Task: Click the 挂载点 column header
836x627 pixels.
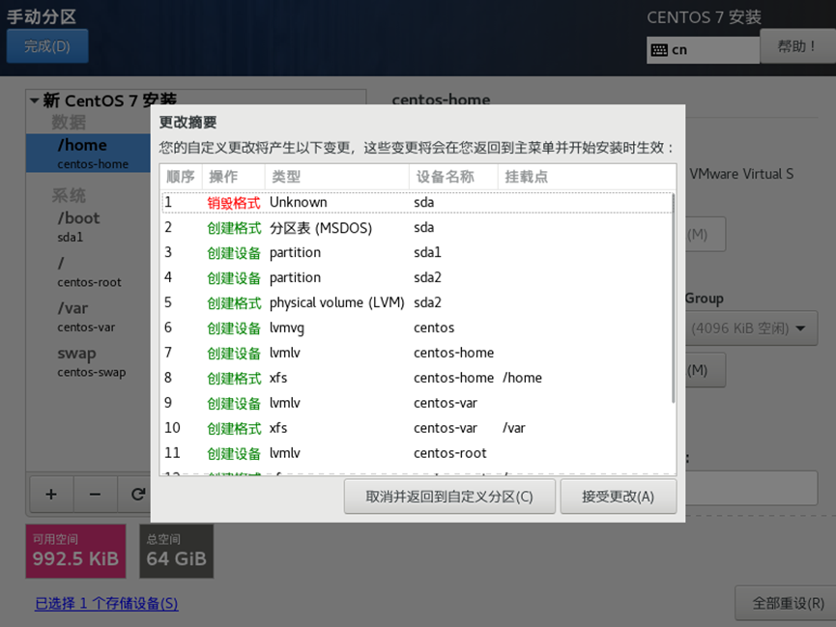Action: 587,177
